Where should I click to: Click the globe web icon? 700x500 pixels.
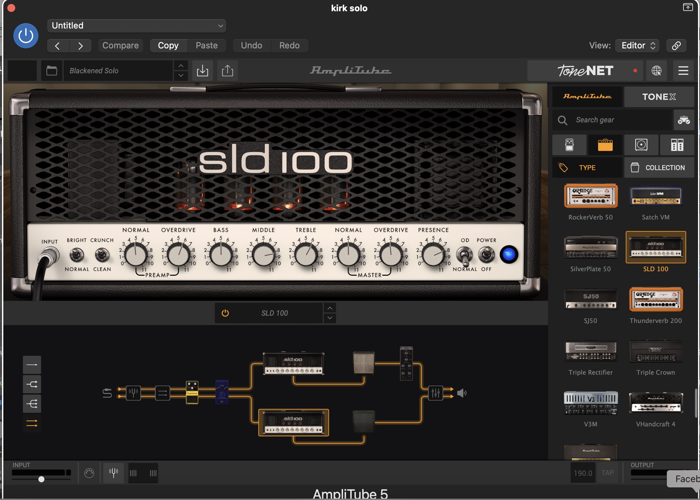pyautogui.click(x=656, y=71)
